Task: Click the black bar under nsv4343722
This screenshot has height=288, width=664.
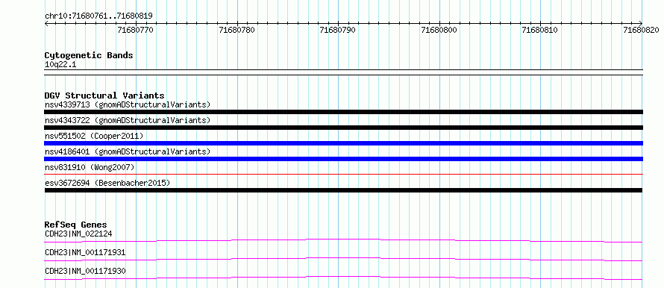Action: [x=343, y=128]
